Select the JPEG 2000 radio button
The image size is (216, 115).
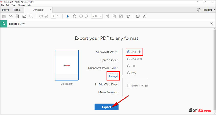tap(129, 59)
